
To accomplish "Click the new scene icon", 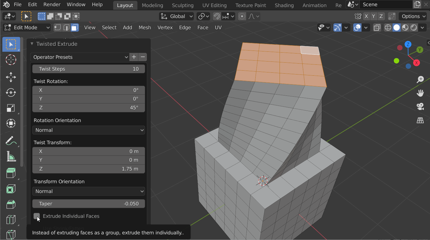I will coord(417,4).
